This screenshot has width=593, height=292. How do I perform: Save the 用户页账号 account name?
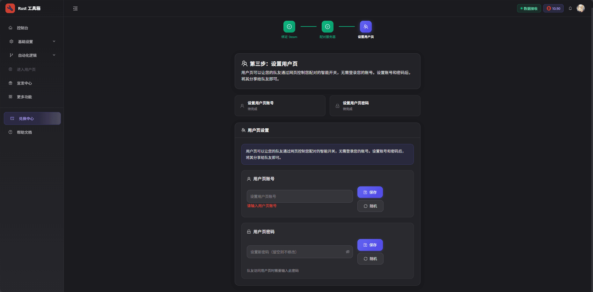tap(370, 192)
